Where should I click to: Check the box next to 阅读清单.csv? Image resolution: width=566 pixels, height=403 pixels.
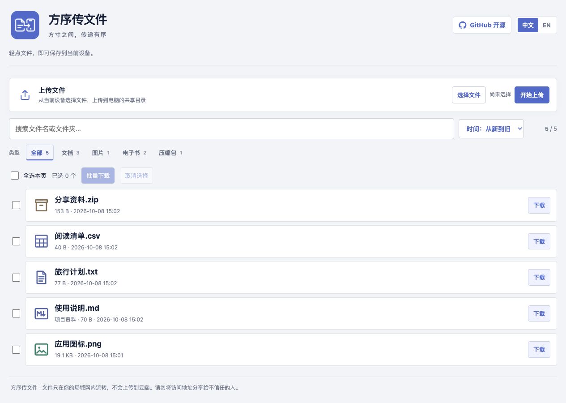coord(16,241)
